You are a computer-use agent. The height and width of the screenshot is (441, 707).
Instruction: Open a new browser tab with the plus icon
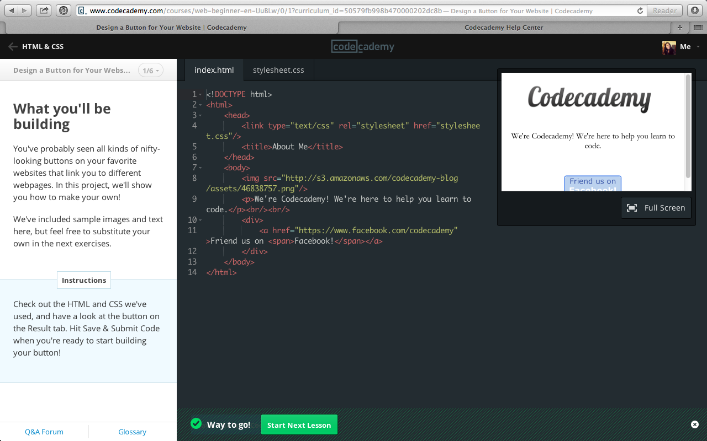pyautogui.click(x=679, y=27)
